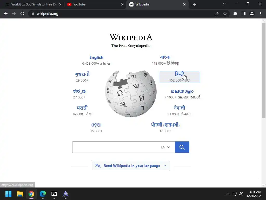Image resolution: width=266 pixels, height=200 pixels.
Task: Close the Wikipedia tab
Action: 184,4
